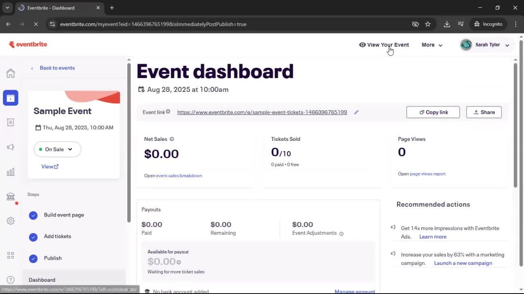Click the Copy link button
Viewport: 524px width, 294px height.
[x=433, y=112]
